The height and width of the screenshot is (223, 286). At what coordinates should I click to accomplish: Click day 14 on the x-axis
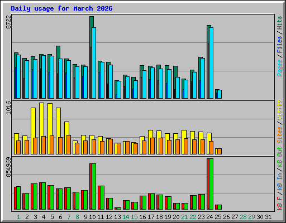point(126,217)
